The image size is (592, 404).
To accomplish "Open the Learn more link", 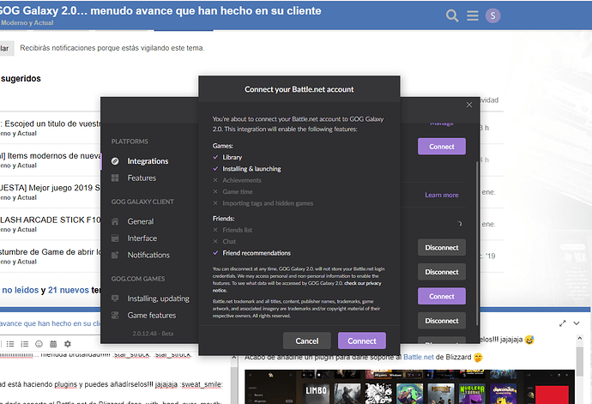I will 441,196.
